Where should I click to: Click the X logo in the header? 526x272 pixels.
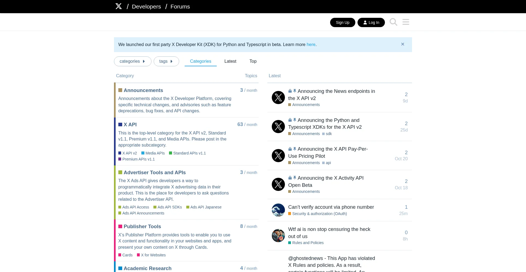tap(119, 6)
